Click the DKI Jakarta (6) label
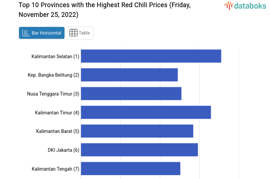The width and height of the screenshot is (270, 179). click(x=63, y=150)
